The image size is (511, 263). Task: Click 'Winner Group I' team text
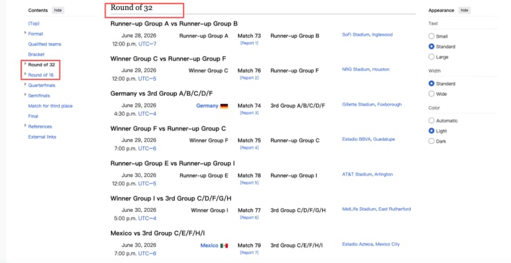coord(210,211)
